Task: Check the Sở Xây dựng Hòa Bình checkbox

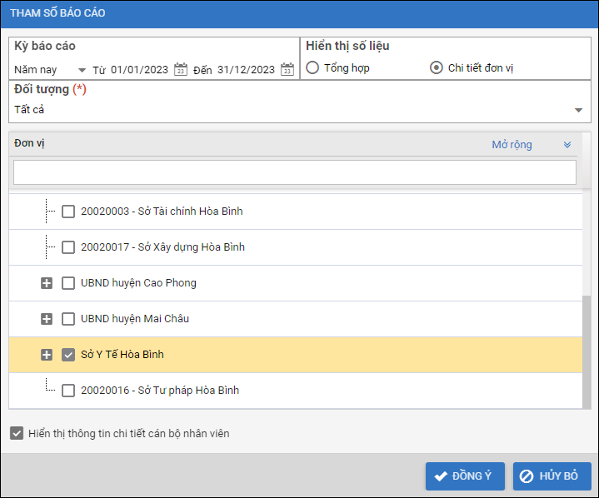Action: pos(68,247)
